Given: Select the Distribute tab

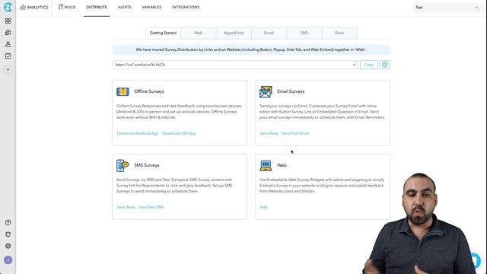Looking at the screenshot, I should 97,7.
